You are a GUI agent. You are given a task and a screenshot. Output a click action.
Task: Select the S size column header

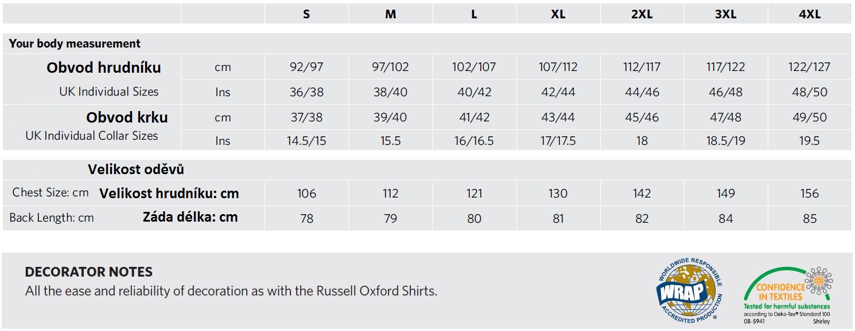(306, 14)
